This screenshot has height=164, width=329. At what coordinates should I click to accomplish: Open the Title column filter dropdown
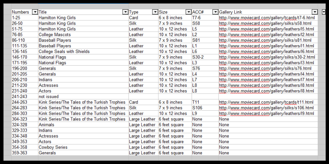[125, 12]
